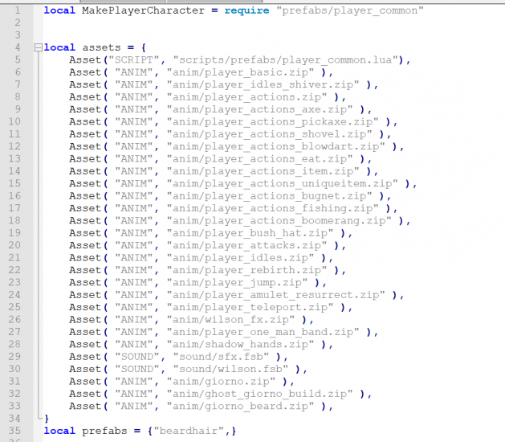Image resolution: width=505 pixels, height=442 pixels.
Task: Click "anim/player_actions_bugnet.zip" string
Action: [x=269, y=196]
